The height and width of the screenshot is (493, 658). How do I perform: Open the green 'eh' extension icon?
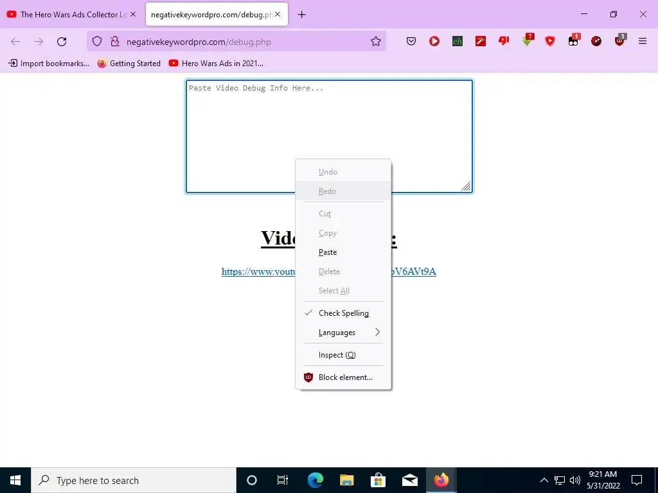[x=458, y=41]
